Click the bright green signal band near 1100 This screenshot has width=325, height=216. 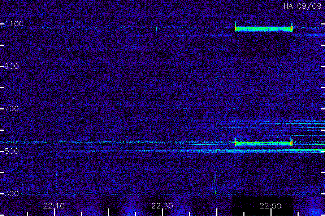point(264,29)
